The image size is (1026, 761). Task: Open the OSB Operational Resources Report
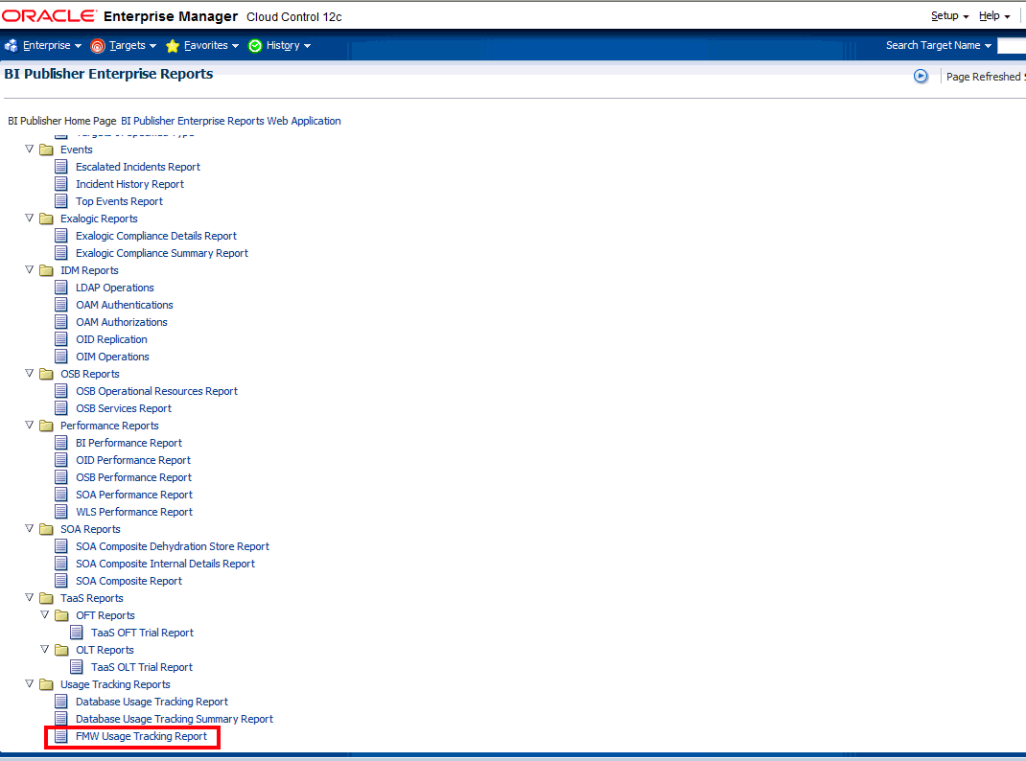pos(157,391)
